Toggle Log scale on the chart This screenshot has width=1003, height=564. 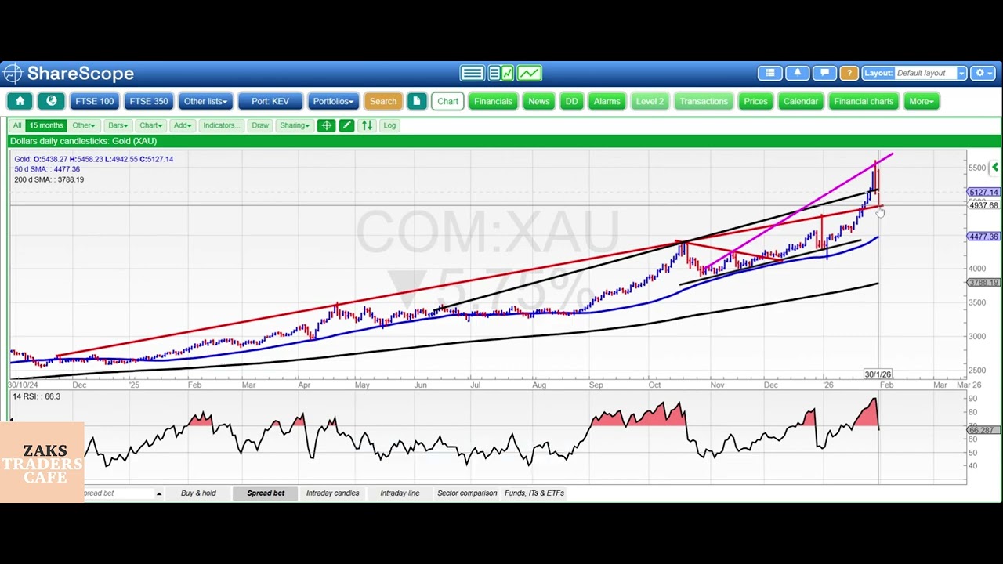pos(389,125)
